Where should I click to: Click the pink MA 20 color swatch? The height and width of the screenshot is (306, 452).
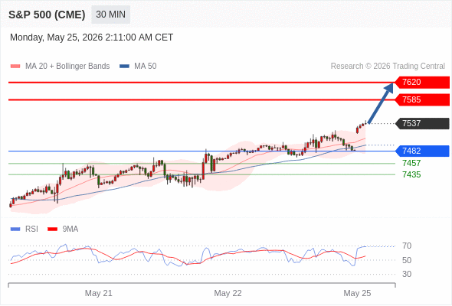coord(15,67)
